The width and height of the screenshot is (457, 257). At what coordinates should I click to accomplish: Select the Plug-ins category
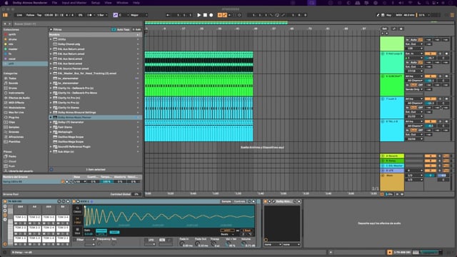[x=14, y=117]
